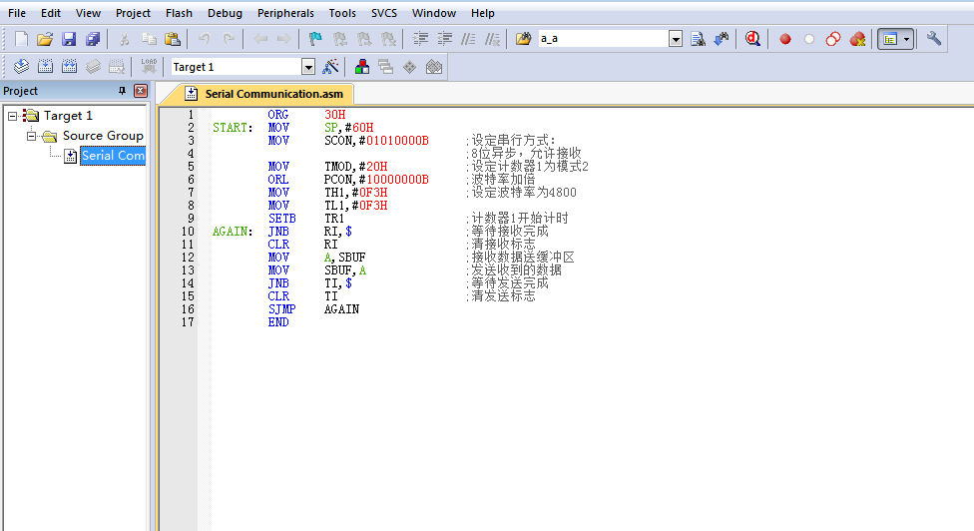Click File Extensions, Books colored blocks icon
The image size is (974, 531).
coord(362,67)
